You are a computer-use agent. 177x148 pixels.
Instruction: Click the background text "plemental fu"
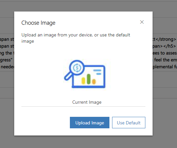pos(165,67)
